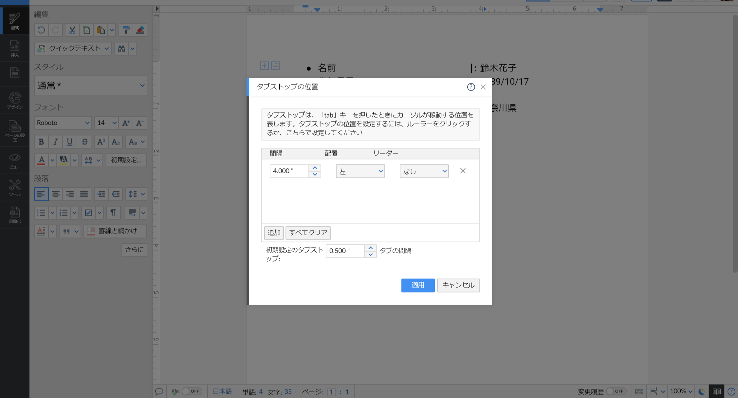Screen dimensions: 738x398
Task: Open the 挿入 sidebar tab
Action: pyautogui.click(x=15, y=48)
